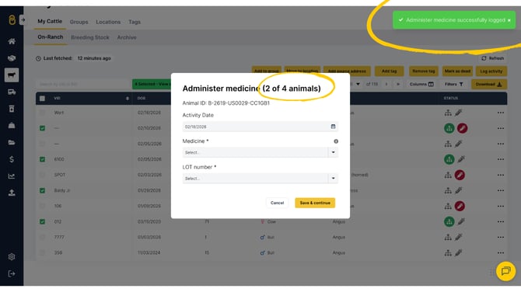Click the cattle search input field
Viewport: 521px width, 292px height.
83,85
